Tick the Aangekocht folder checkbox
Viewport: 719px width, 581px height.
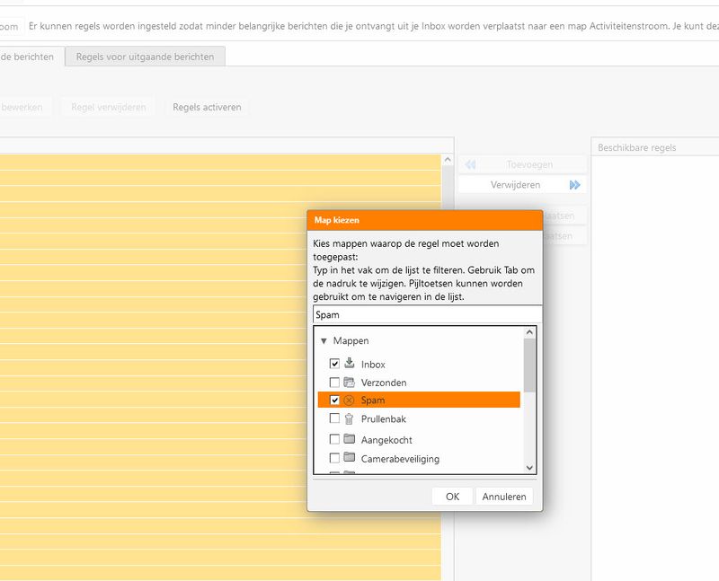pyautogui.click(x=335, y=439)
